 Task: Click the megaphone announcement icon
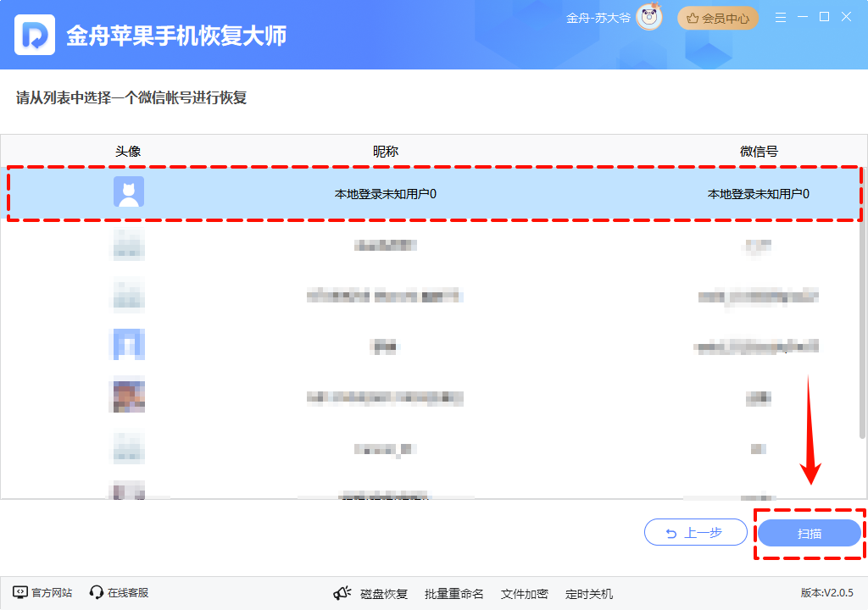(342, 593)
